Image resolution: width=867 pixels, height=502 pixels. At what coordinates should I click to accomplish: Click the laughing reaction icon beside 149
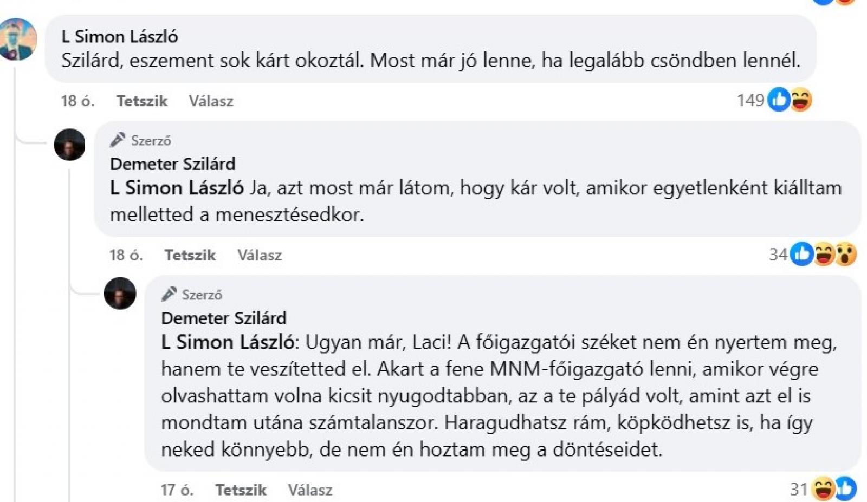pos(801,100)
